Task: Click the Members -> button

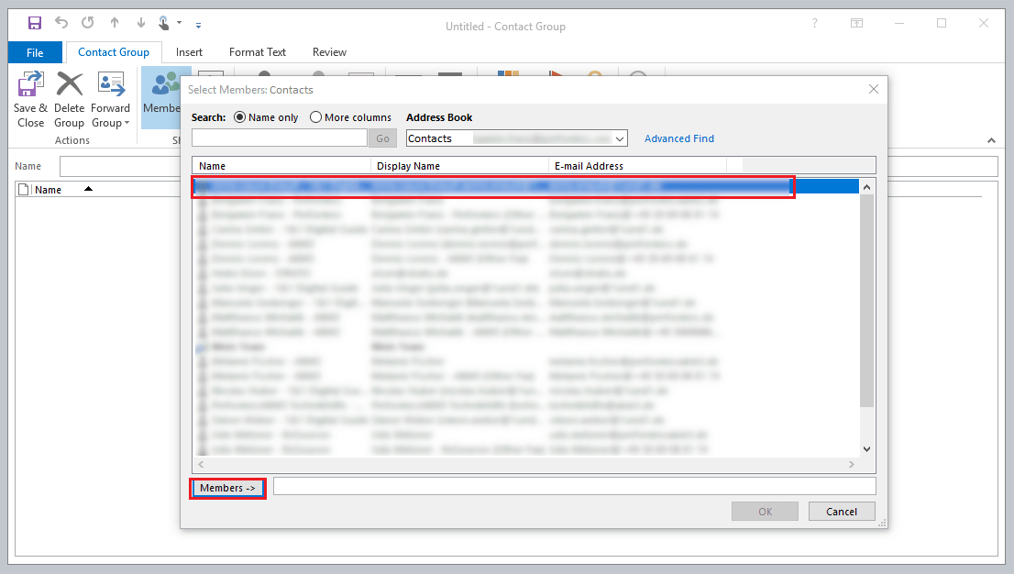Action: 226,488
